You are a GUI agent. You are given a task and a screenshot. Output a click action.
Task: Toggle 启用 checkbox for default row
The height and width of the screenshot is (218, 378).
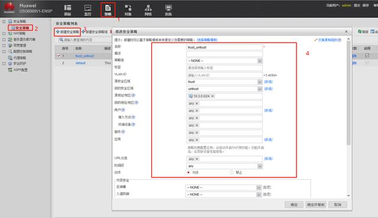pyautogui.click(x=367, y=63)
